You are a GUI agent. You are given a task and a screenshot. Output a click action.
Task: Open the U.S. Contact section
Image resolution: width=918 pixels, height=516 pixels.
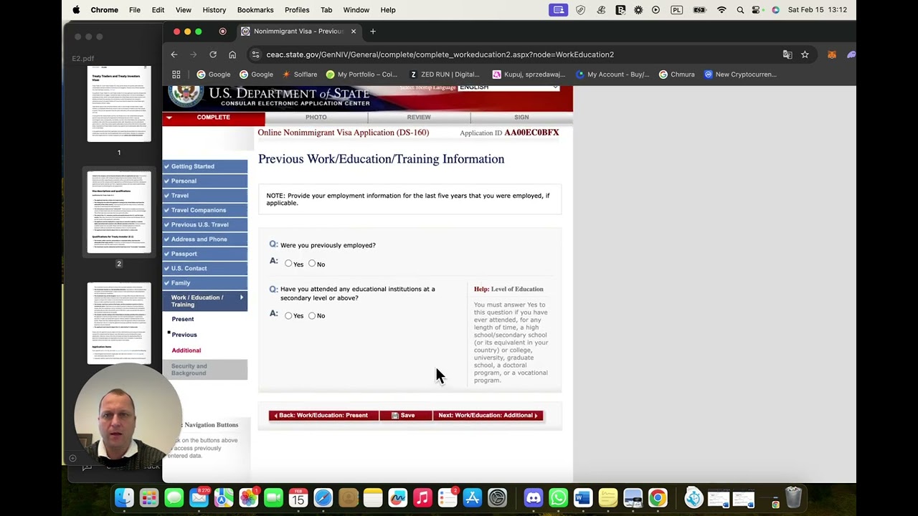tap(205, 268)
